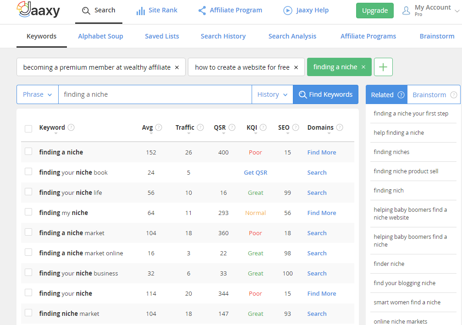Select related keyword 'find your blogging niche'
This screenshot has width=462, height=325.
coord(405,283)
